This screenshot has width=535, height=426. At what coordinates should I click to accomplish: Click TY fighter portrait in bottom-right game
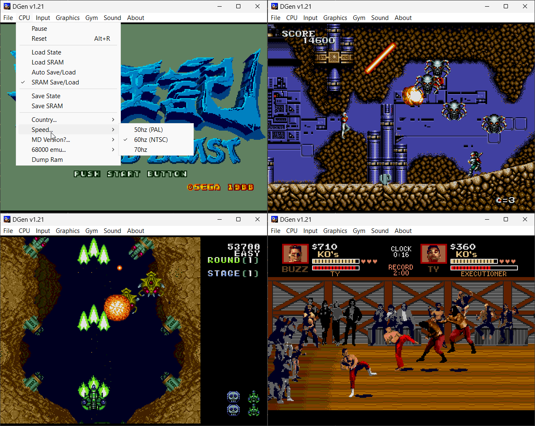[433, 254]
